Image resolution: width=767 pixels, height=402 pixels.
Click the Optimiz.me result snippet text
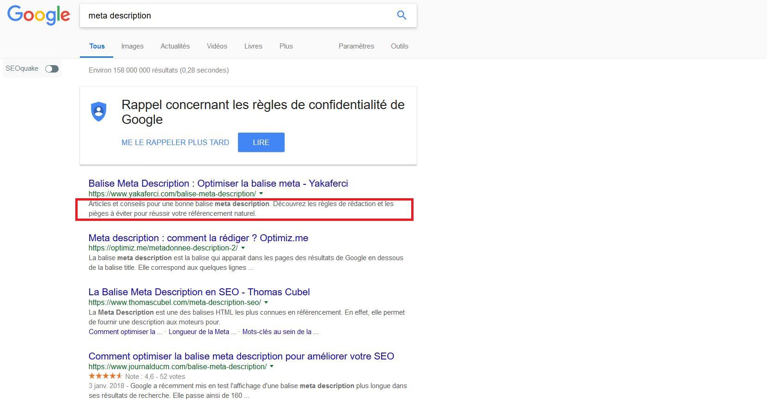[246, 262]
